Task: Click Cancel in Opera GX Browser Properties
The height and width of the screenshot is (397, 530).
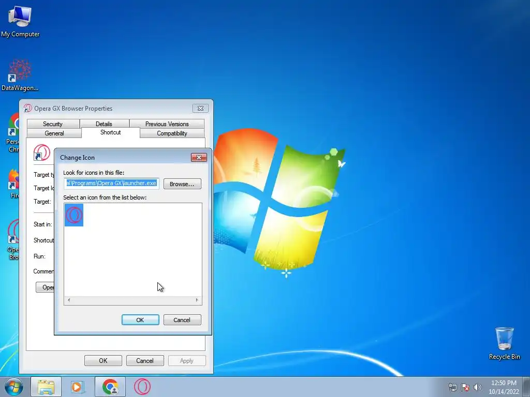Action: tap(145, 360)
